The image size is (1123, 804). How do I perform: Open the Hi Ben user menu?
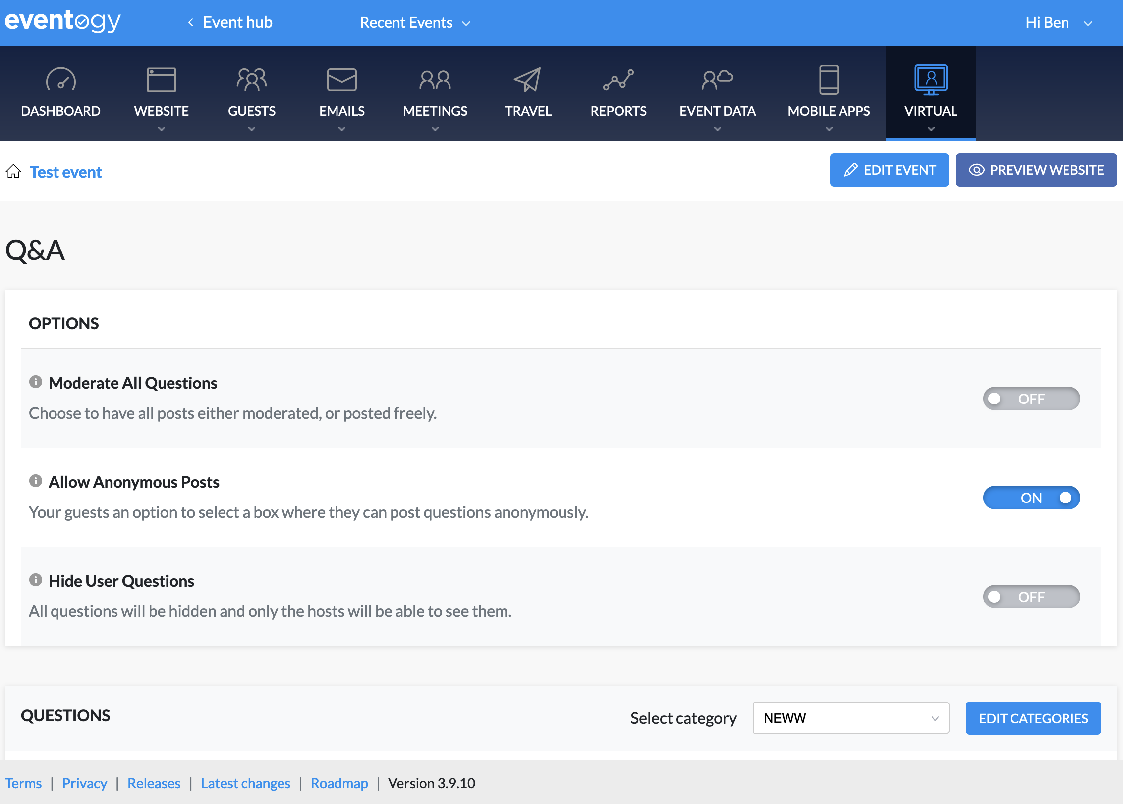(x=1058, y=23)
